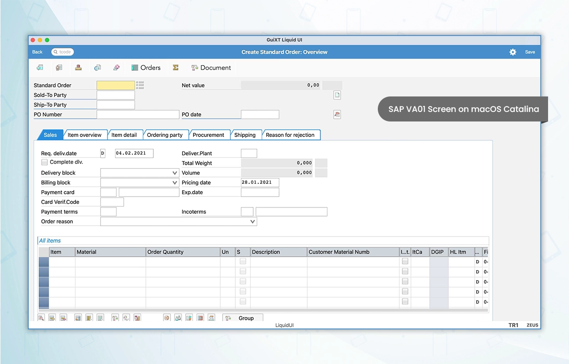
Task: Tick the I...t. column checkbox in first row
Action: pyautogui.click(x=405, y=261)
